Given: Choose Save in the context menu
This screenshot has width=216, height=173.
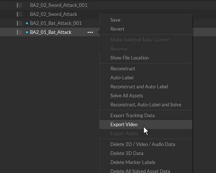Looking at the screenshot, I should pos(146,20).
